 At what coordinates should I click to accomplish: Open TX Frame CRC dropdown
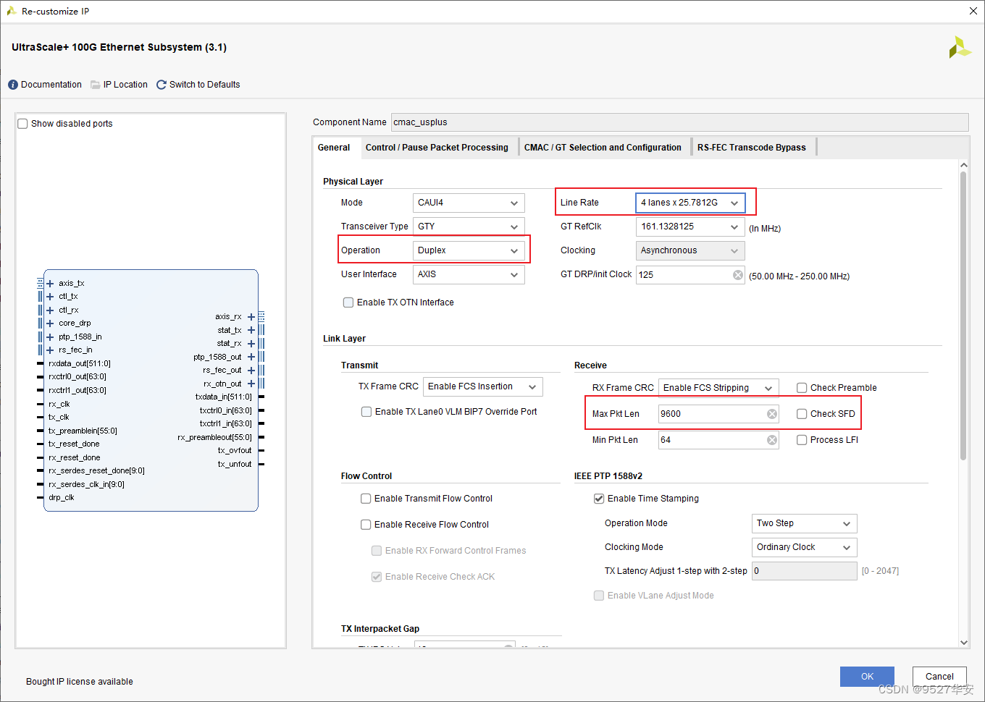click(x=482, y=386)
